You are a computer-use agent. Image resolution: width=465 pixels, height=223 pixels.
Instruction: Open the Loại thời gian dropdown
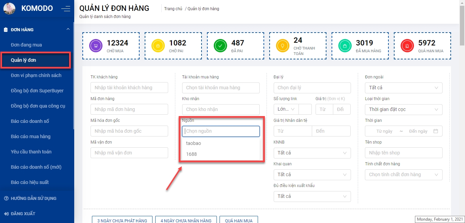(404, 109)
